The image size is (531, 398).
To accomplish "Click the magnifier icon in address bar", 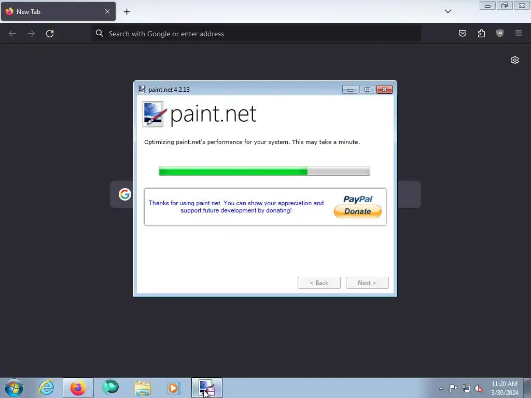I will (x=99, y=33).
